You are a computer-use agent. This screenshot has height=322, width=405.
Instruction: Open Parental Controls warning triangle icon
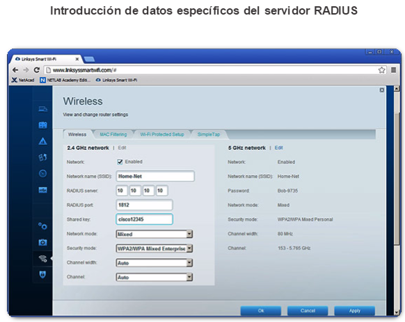click(x=42, y=141)
